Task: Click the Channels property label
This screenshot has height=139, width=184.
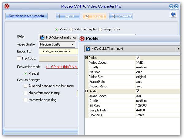Action: coord(95,115)
